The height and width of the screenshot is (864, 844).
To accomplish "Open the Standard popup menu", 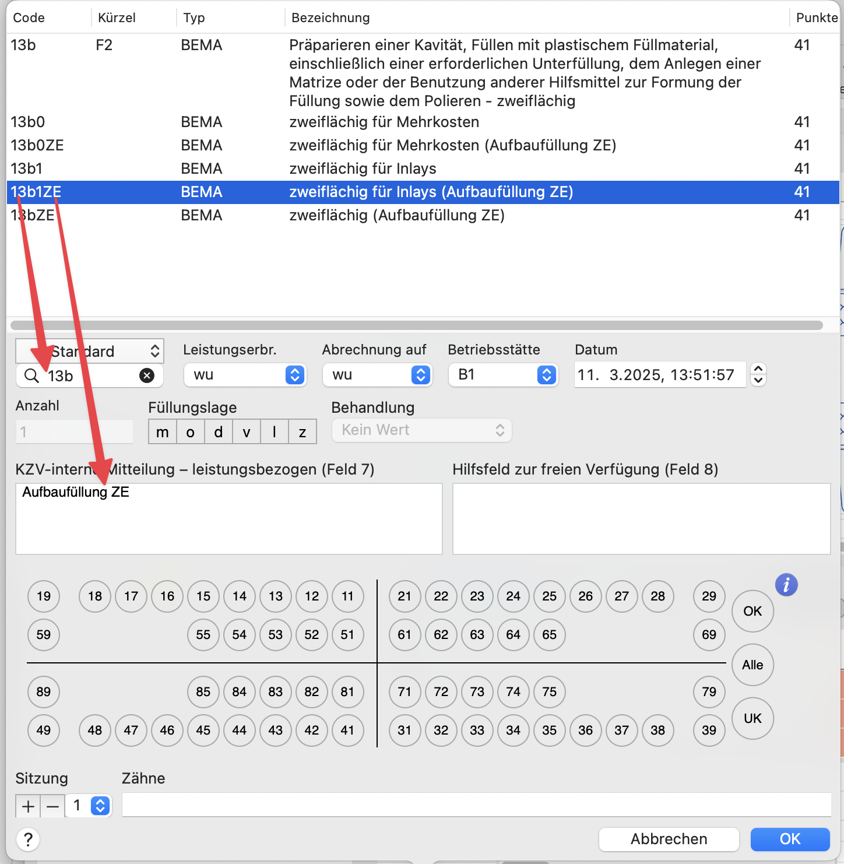I will pos(90,351).
